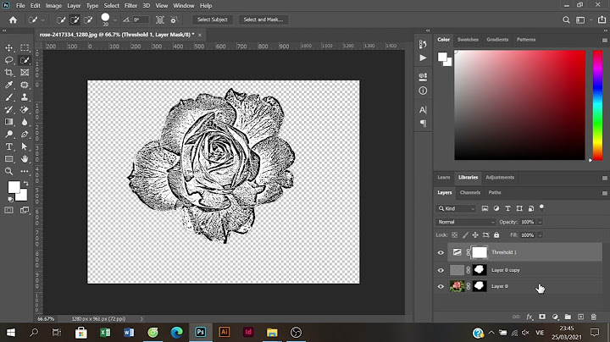Select the Path Selection tool
610x342 pixels.
point(25,147)
